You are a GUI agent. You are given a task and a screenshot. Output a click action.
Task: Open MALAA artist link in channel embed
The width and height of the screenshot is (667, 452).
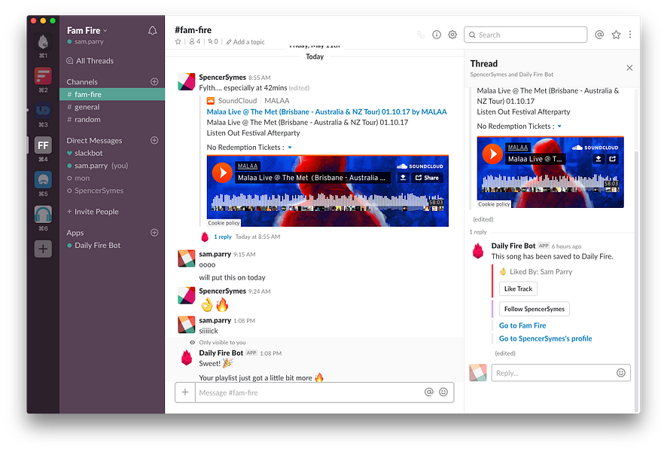(x=248, y=166)
